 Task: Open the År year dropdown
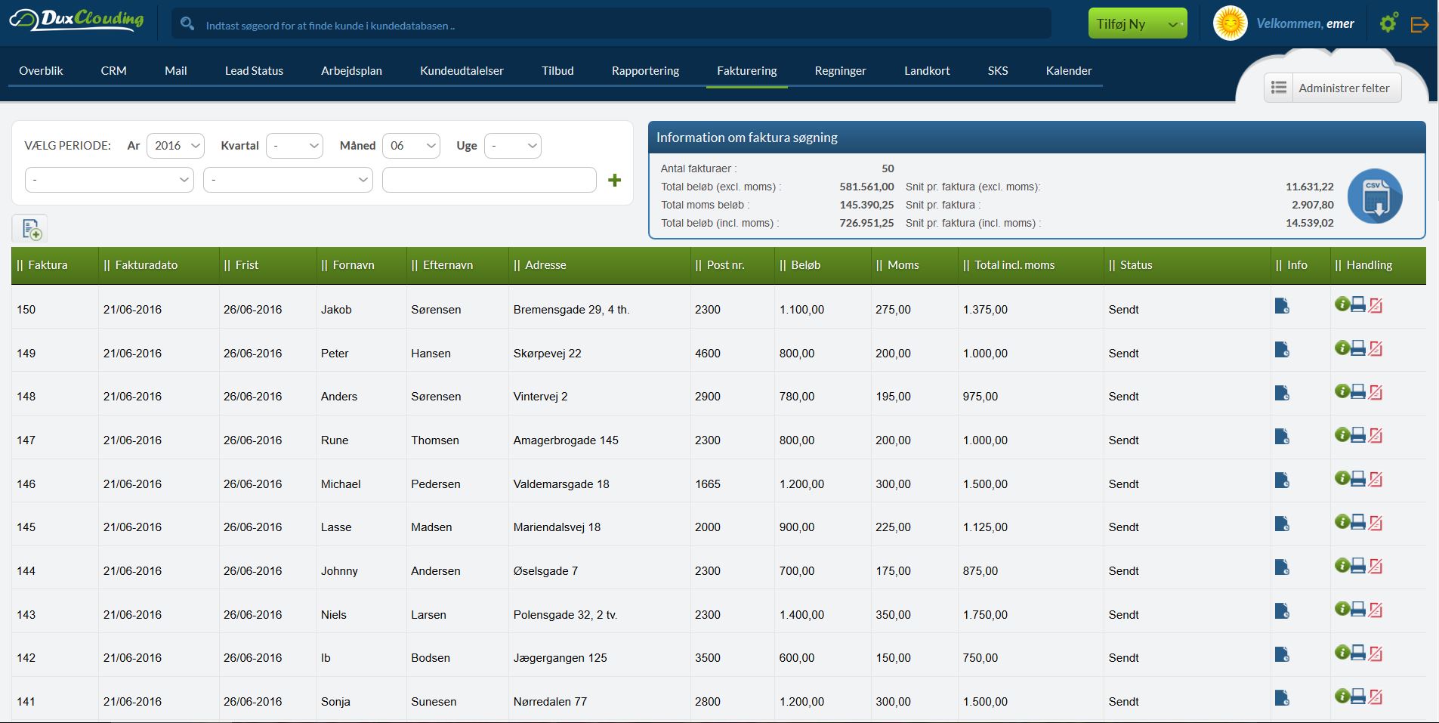tap(175, 146)
